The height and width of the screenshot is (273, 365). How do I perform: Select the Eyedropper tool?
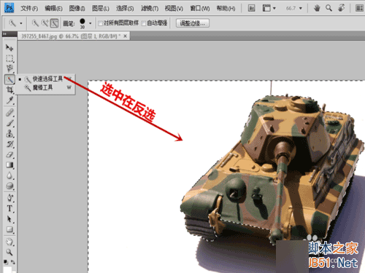coord(9,100)
